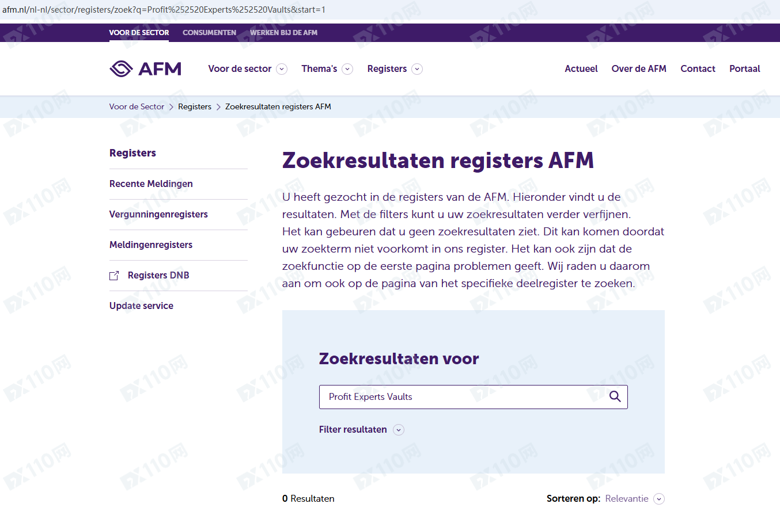Expand the Thema's menu chevron
The width and height of the screenshot is (780, 519).
pyautogui.click(x=347, y=69)
